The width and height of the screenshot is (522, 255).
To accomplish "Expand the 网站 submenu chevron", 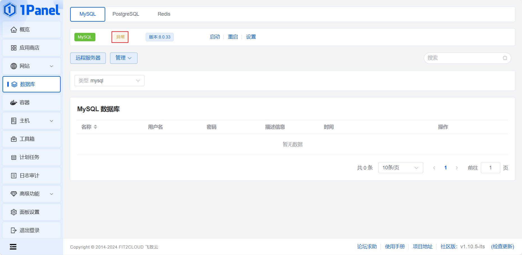I will click(52, 66).
